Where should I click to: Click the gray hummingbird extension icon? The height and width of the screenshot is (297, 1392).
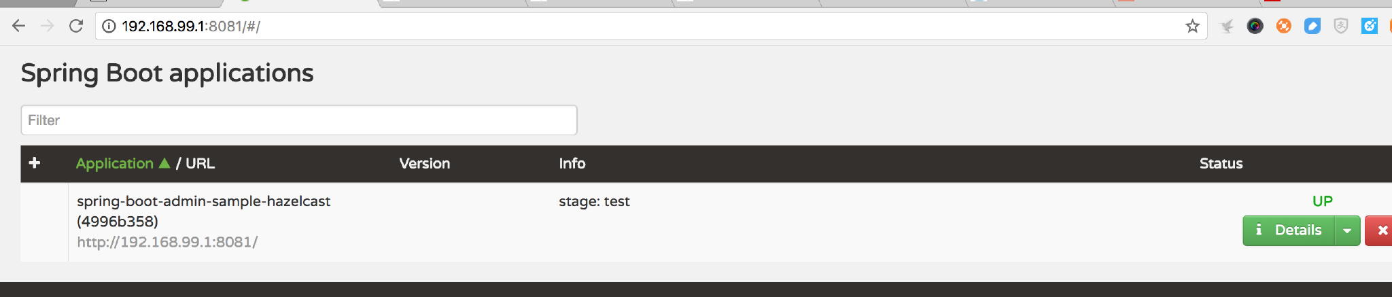pos(1227,27)
